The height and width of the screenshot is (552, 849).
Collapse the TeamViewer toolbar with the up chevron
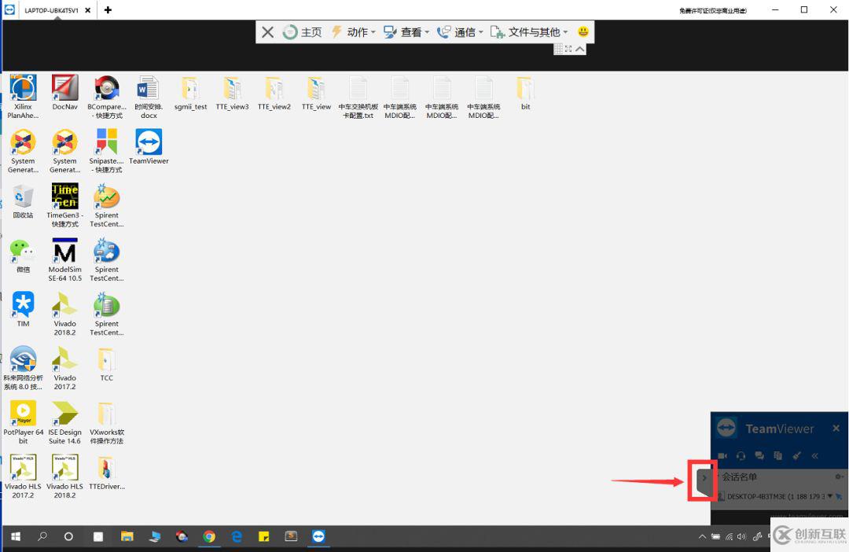tap(580, 49)
